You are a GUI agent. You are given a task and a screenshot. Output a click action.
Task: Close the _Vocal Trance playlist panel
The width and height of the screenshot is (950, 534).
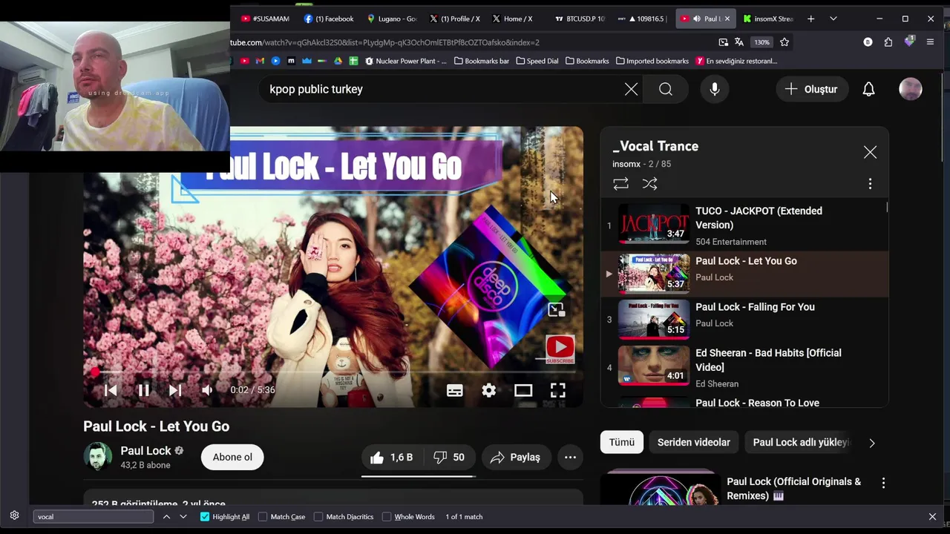coord(870,152)
